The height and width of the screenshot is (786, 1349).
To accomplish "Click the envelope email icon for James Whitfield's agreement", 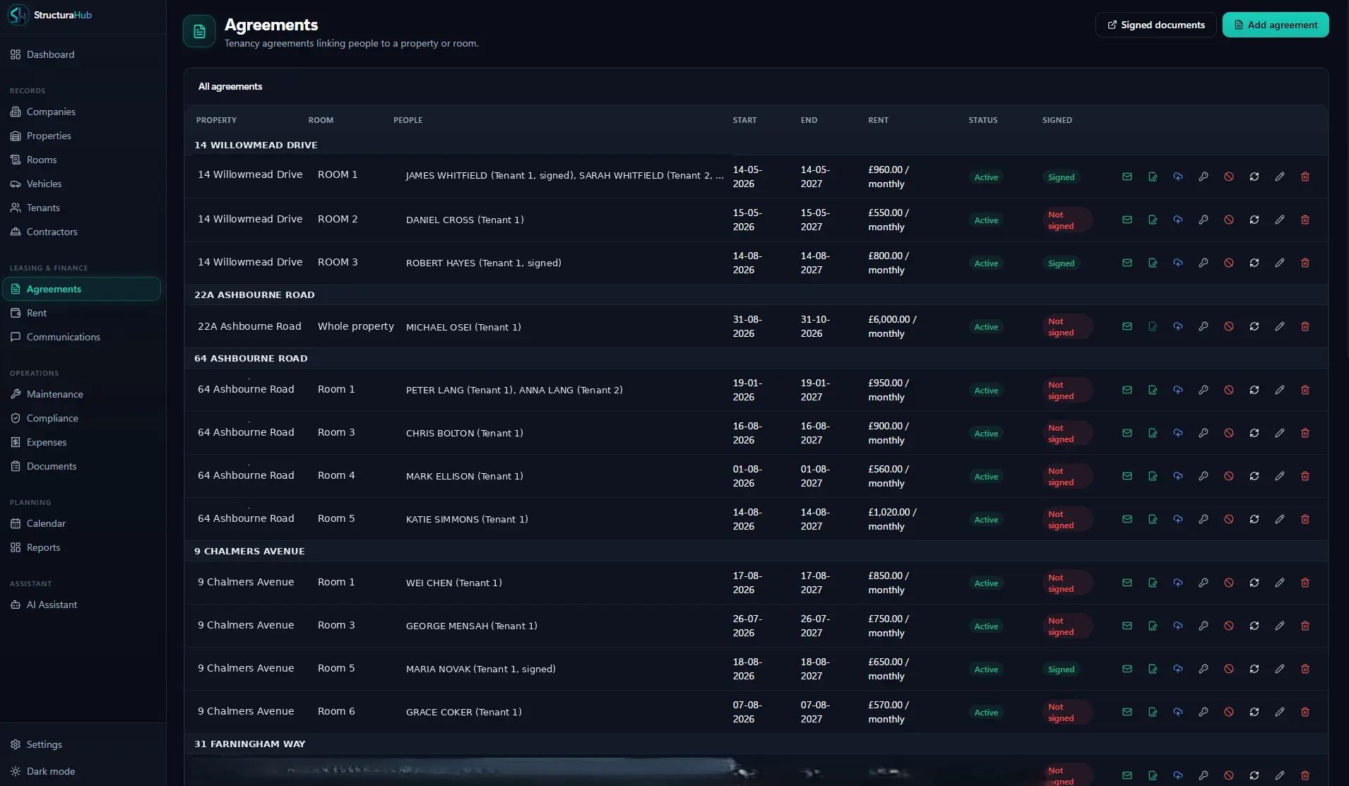I will pyautogui.click(x=1127, y=177).
